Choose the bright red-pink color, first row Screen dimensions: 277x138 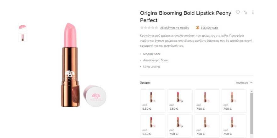(x=180, y=101)
